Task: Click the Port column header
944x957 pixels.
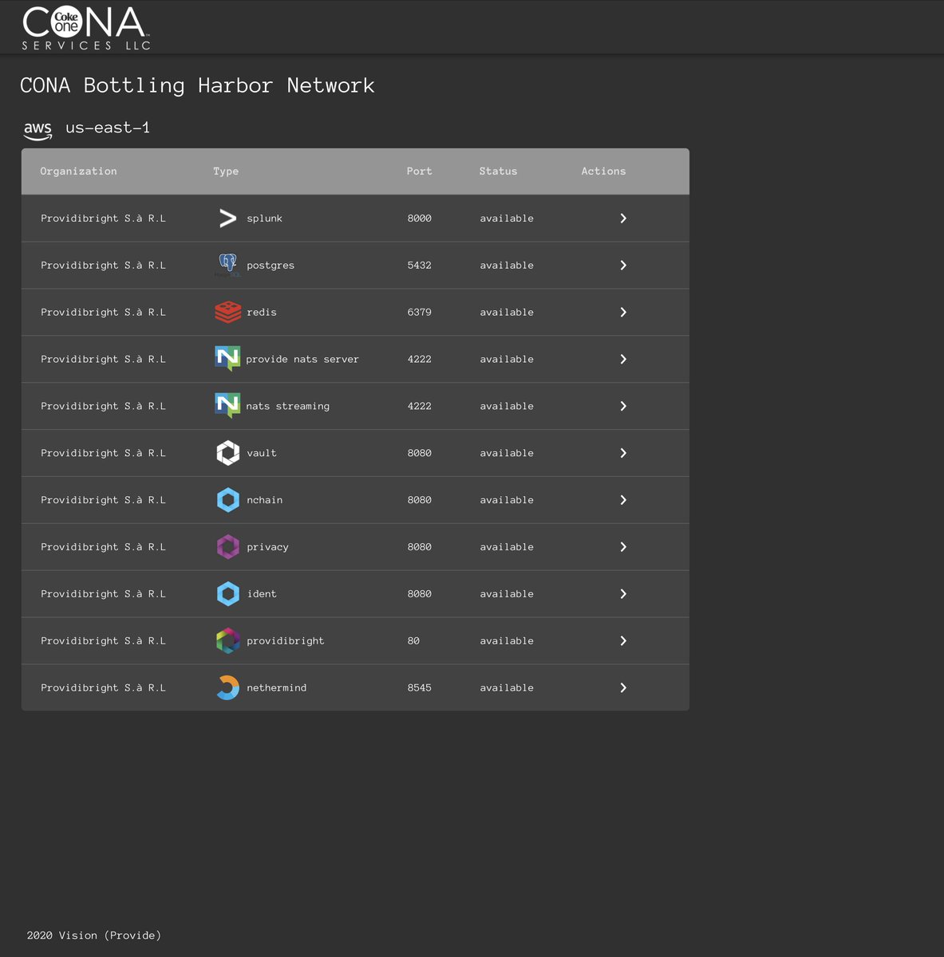Action: pos(419,171)
